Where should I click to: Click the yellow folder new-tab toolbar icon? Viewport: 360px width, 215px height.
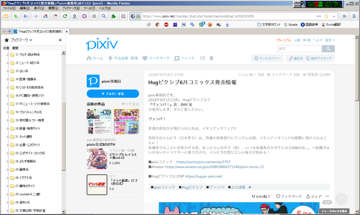coord(6,16)
